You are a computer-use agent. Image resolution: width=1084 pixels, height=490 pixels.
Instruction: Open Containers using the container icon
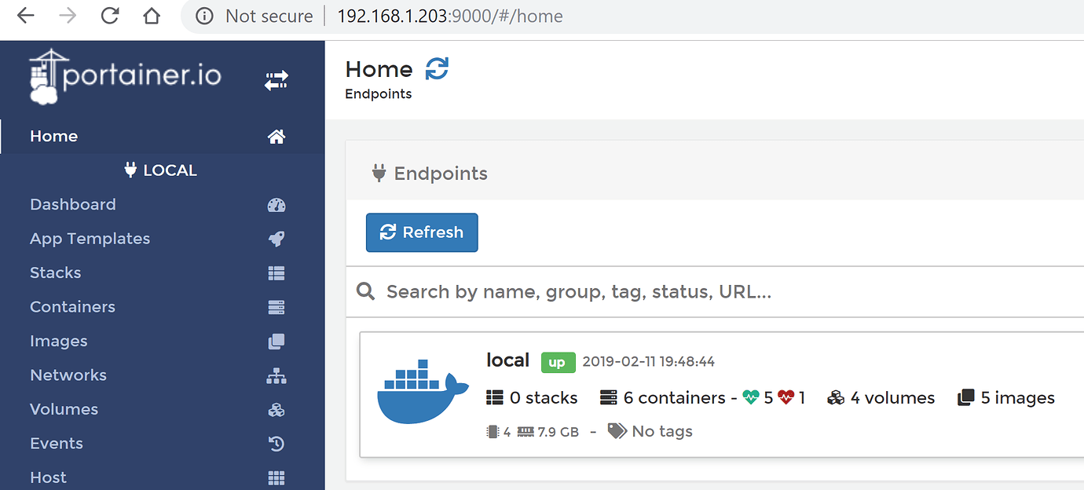click(x=276, y=306)
